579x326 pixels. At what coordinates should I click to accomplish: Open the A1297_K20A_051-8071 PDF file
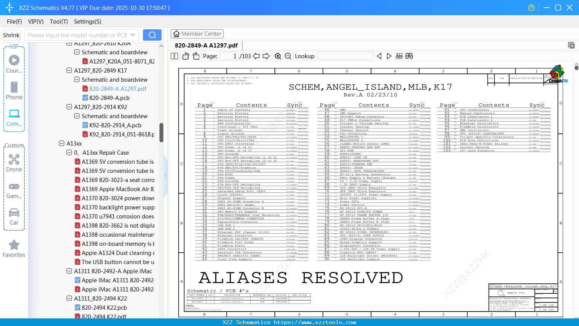(x=122, y=61)
